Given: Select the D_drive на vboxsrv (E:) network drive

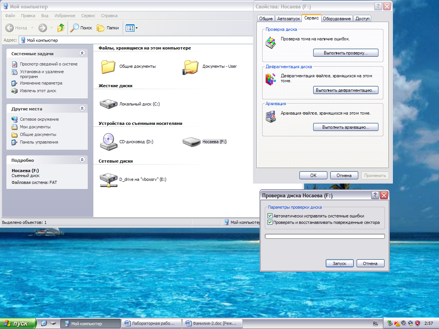Looking at the screenshot, I should click(109, 180).
